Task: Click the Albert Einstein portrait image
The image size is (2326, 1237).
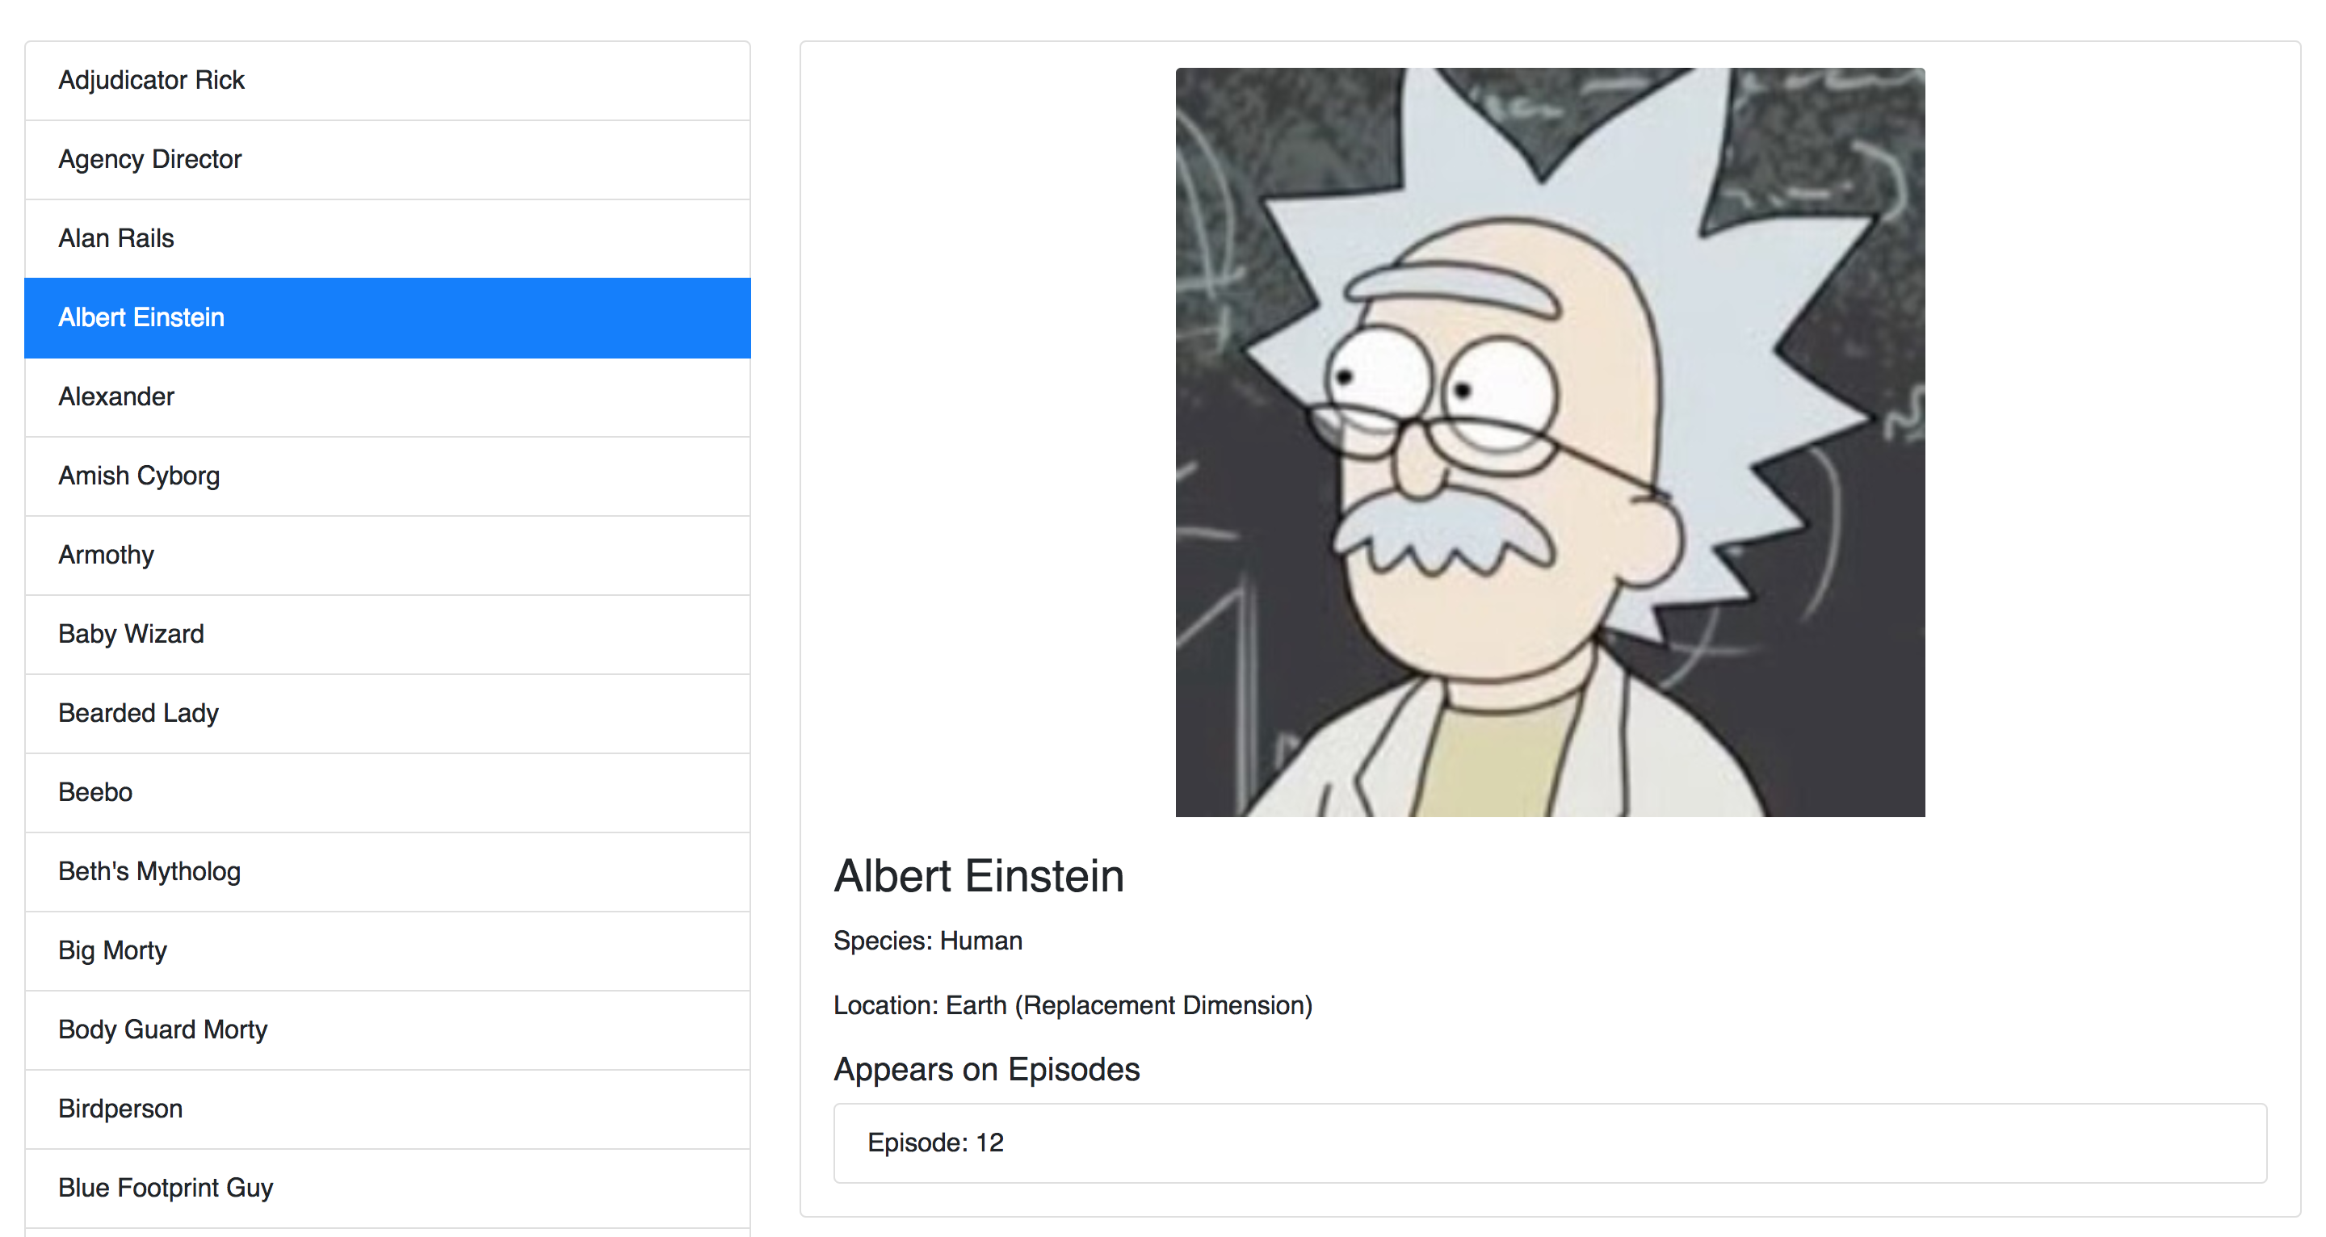Action: pos(1550,442)
